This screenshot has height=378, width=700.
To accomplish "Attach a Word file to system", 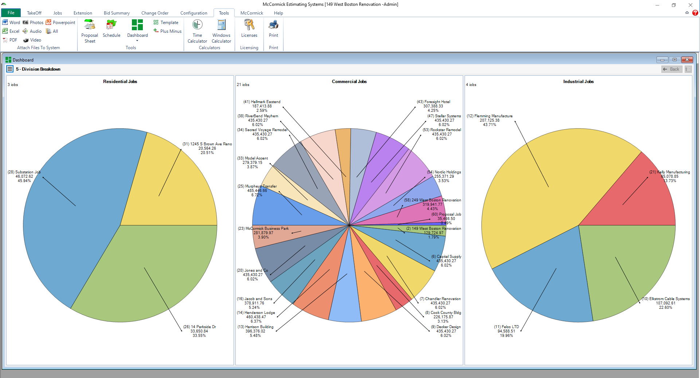I will pyautogui.click(x=11, y=22).
